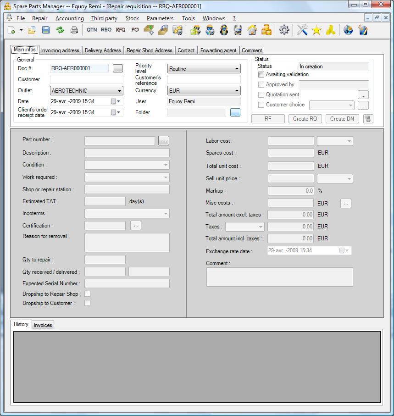This screenshot has width=394, height=416.
Task: Click the box with green arrow icon
Action: (x=149, y=30)
